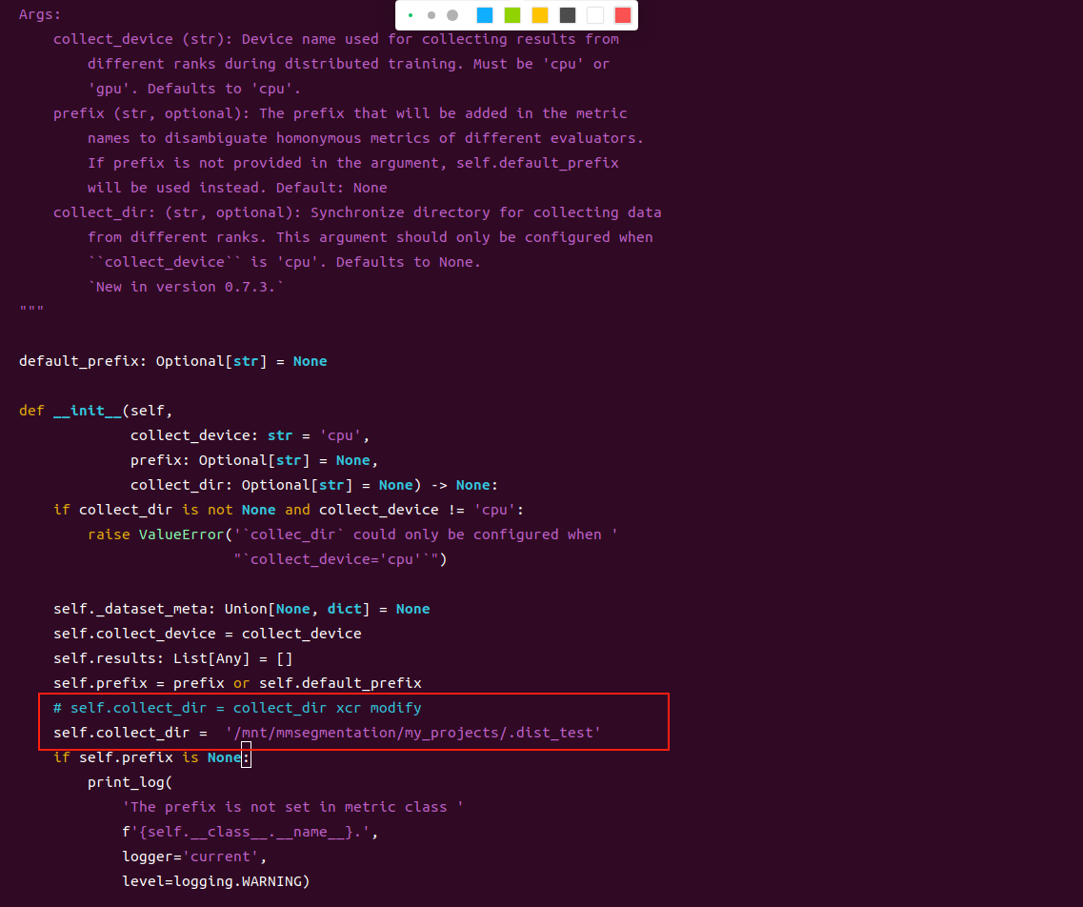Click the line 'from different ranks. This argument'
1083x907 pixels.
click(x=370, y=237)
